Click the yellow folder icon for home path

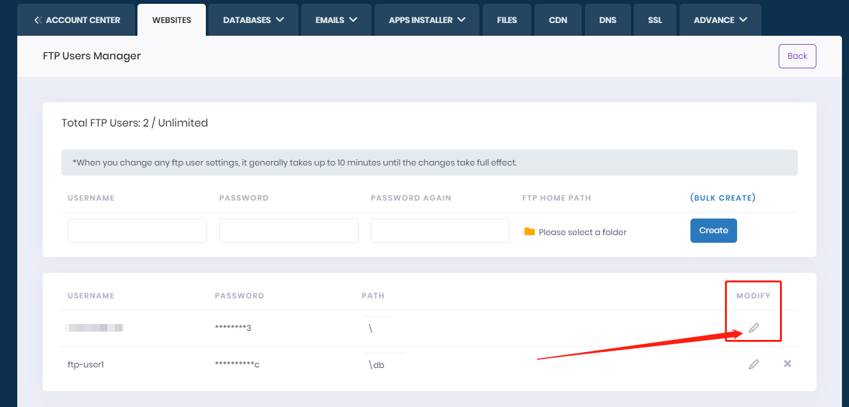coord(529,231)
